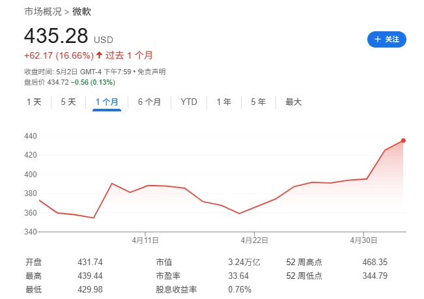Click the red up-arrow change indicator
This screenshot has width=424, height=299.
click(x=99, y=55)
